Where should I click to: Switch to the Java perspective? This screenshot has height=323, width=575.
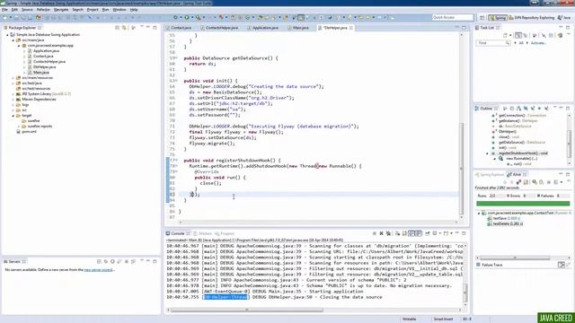pos(564,17)
